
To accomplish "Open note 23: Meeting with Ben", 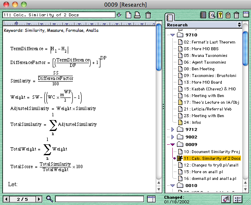I will tap(204, 116).
